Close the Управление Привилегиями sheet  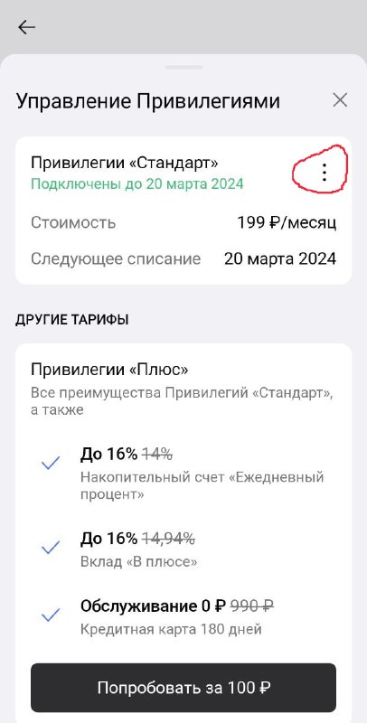point(340,100)
